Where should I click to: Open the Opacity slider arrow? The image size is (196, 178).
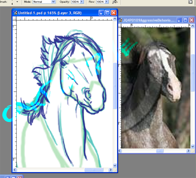(x=82, y=2)
